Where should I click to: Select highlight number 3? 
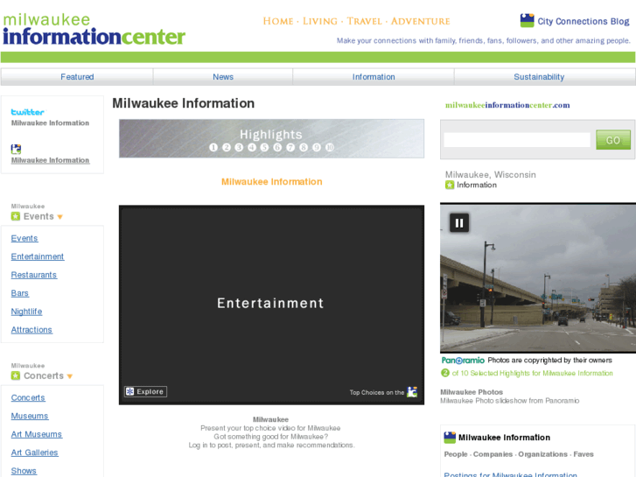(x=239, y=147)
